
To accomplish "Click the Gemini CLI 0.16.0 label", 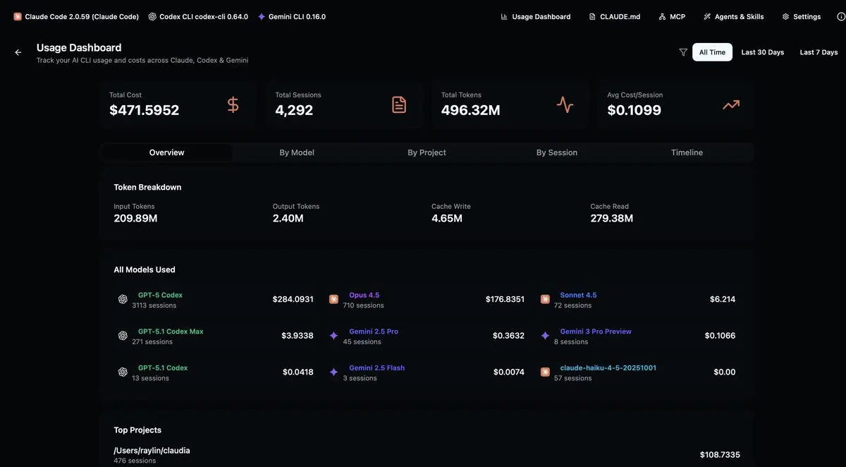I will (x=297, y=16).
